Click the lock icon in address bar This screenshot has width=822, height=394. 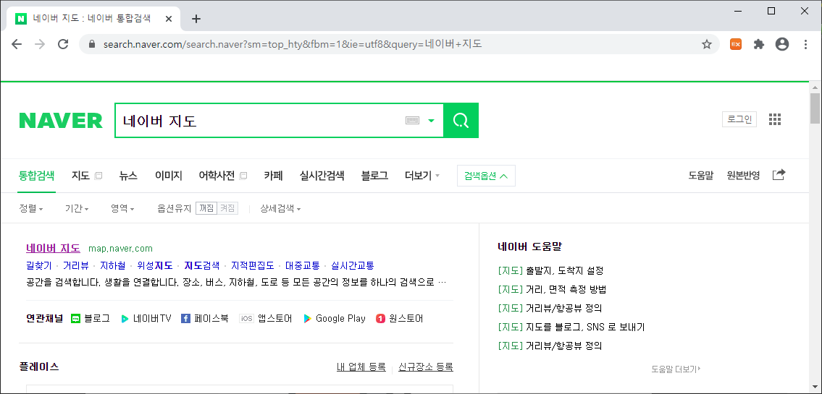(92, 45)
